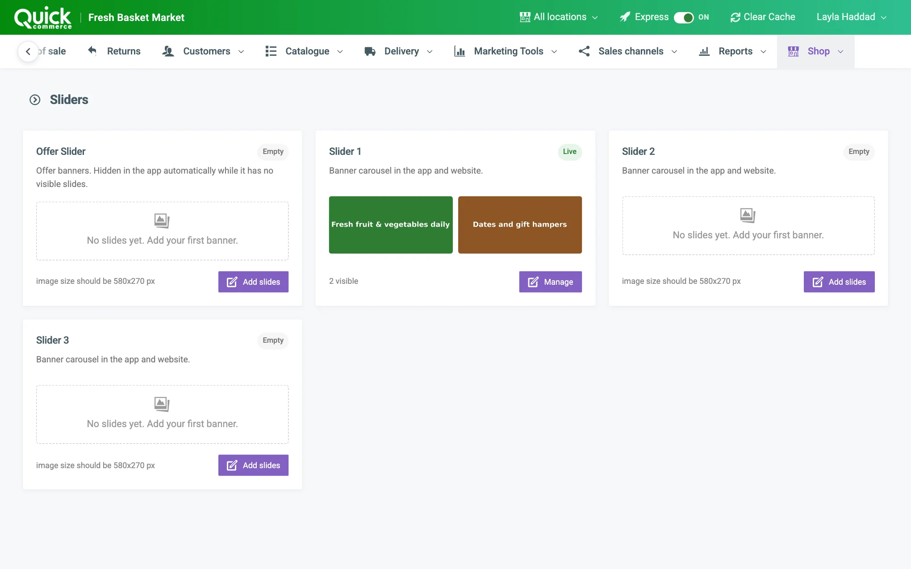Toggle the Express switch off
Screen dimensions: 911x569
(684, 17)
